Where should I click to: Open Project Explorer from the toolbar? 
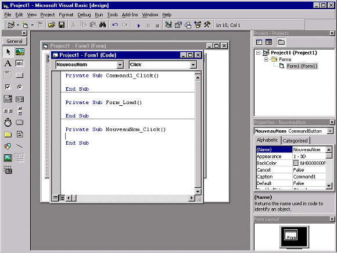click(168, 25)
